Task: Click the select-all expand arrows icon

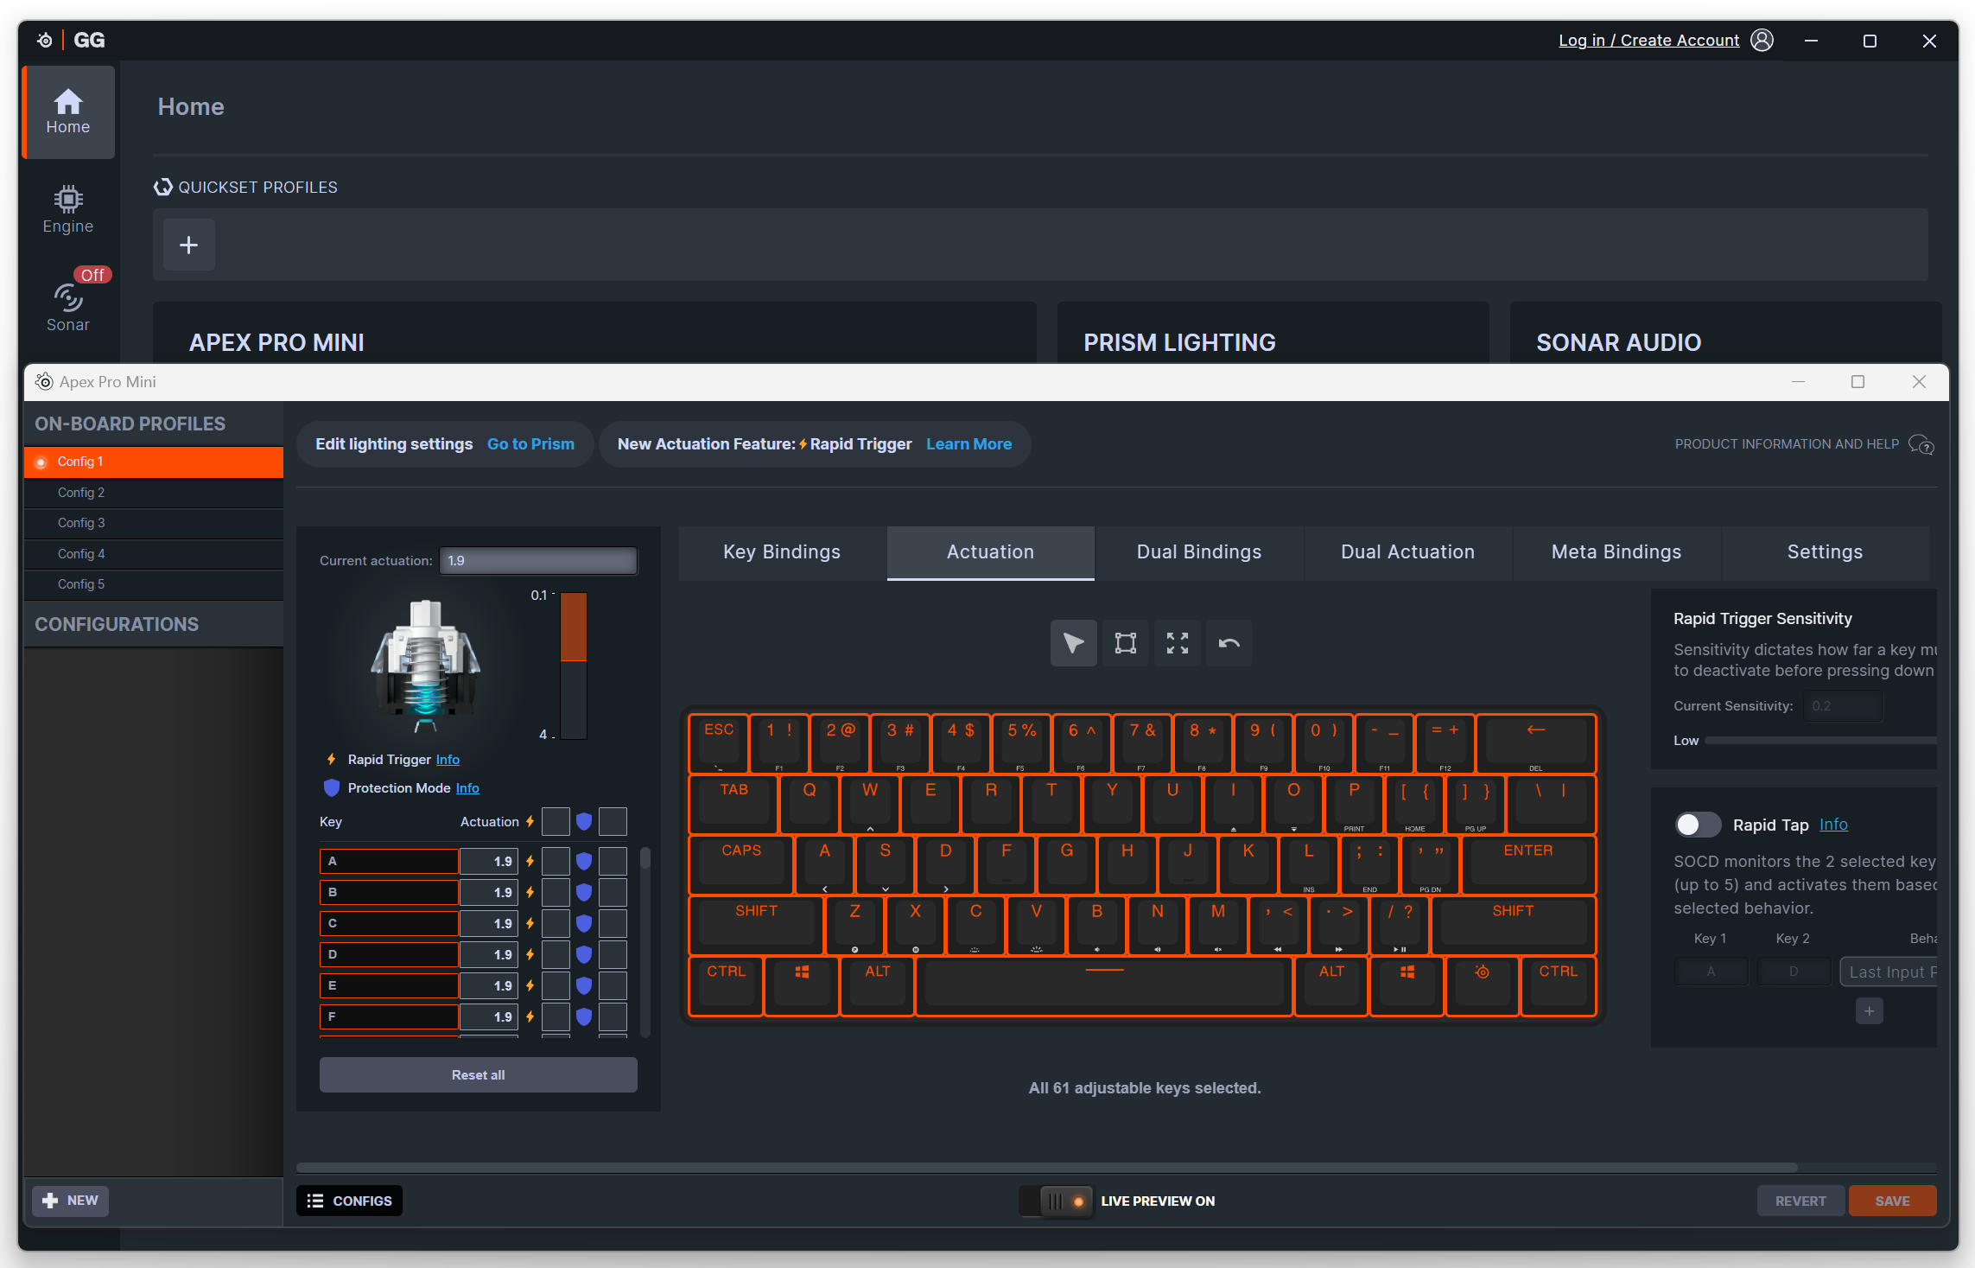Action: coord(1177,643)
